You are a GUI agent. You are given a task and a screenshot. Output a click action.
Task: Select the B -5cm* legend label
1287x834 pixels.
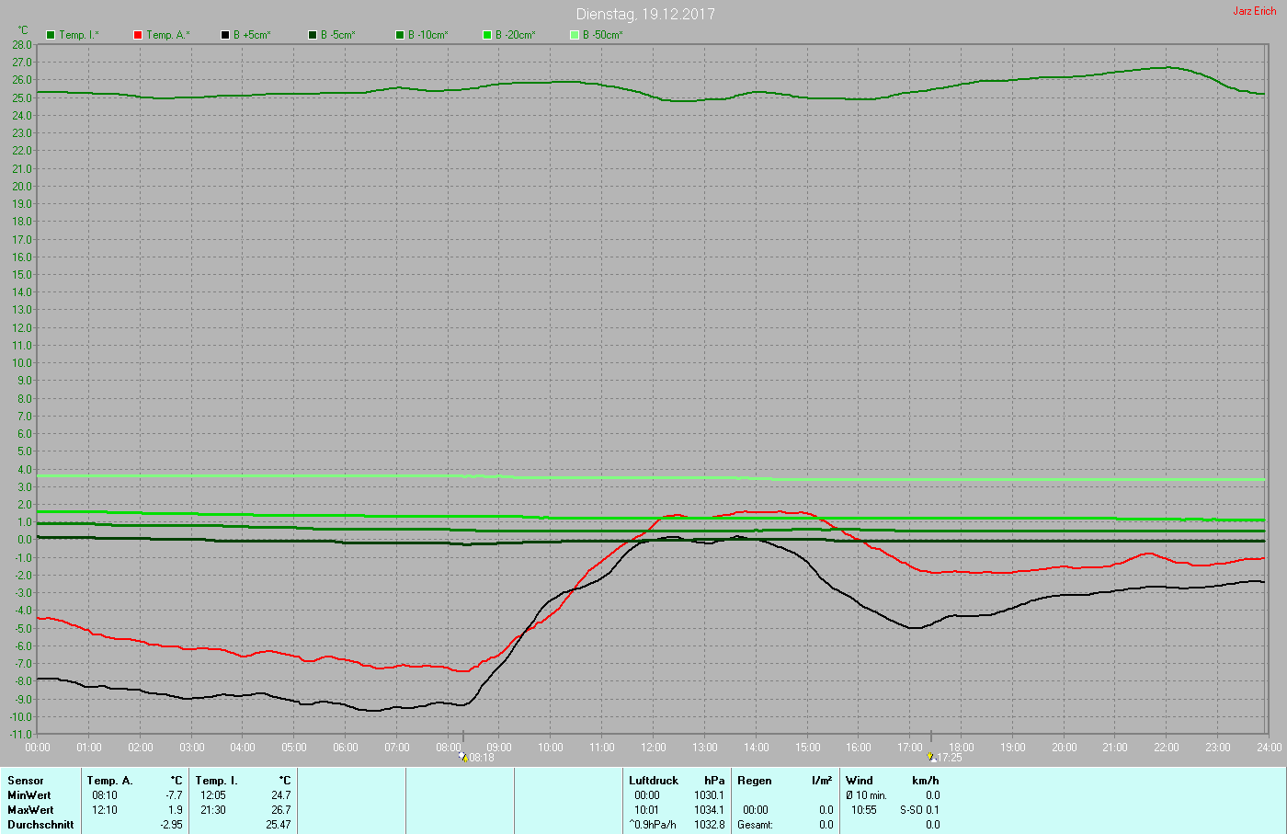pos(338,35)
